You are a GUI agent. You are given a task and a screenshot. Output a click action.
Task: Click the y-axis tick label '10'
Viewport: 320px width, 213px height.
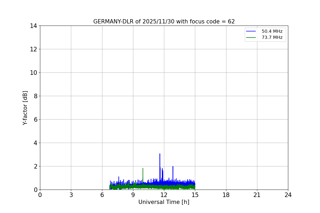[34, 73]
